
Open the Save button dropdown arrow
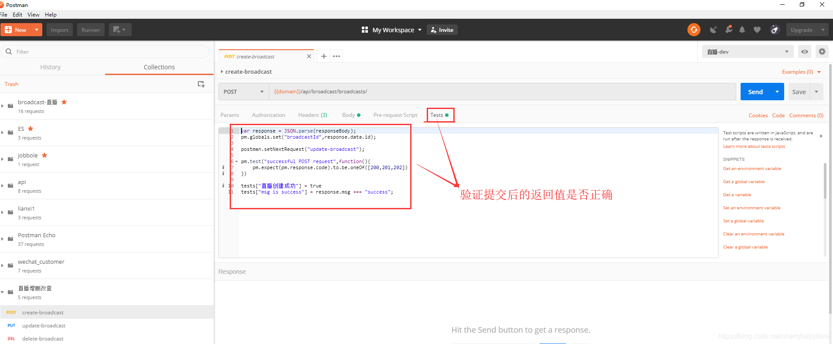coord(816,92)
